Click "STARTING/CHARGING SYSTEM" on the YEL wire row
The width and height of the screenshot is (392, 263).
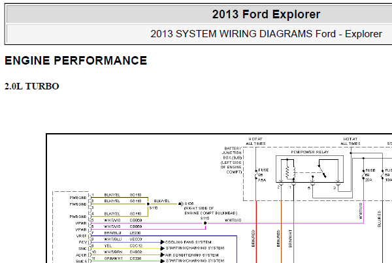[x=195, y=248]
